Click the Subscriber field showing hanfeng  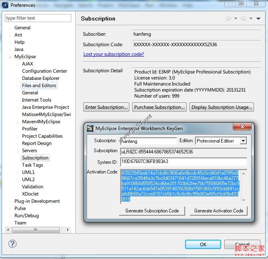(x=196, y=34)
